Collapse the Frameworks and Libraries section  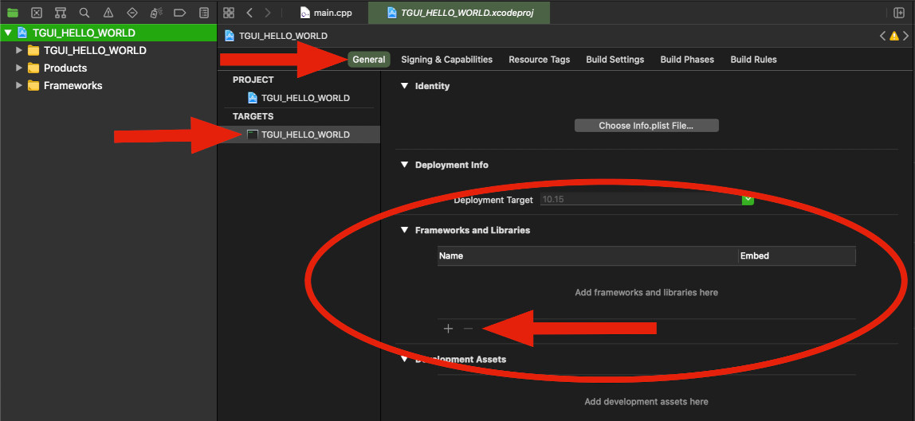point(404,230)
